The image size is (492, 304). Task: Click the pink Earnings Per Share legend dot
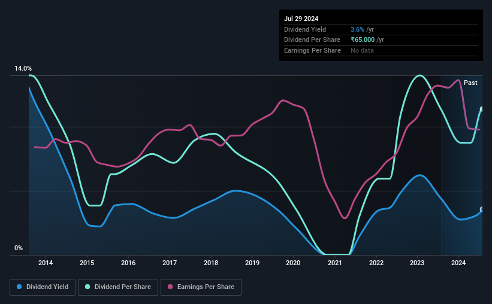click(x=170, y=287)
